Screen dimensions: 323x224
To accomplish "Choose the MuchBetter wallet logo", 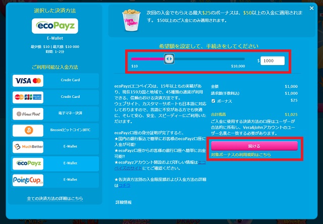I will tap(28, 147).
